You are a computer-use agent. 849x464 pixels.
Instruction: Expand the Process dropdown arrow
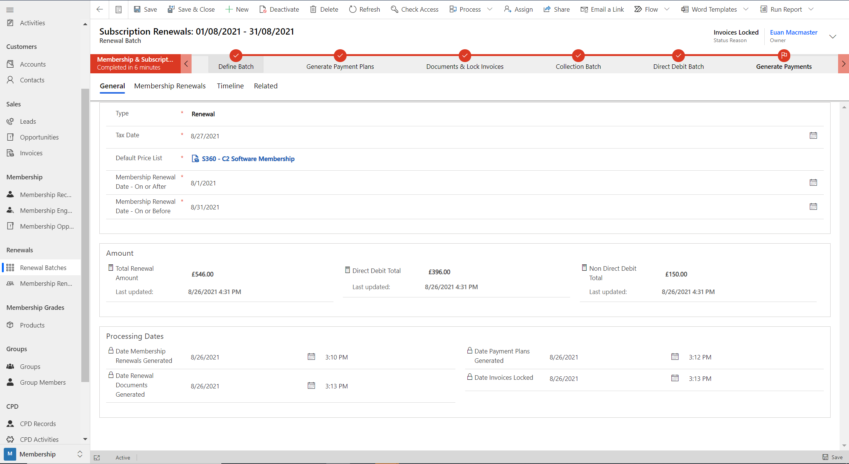pos(490,9)
